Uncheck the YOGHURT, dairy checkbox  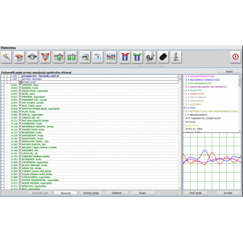tap(20, 85)
